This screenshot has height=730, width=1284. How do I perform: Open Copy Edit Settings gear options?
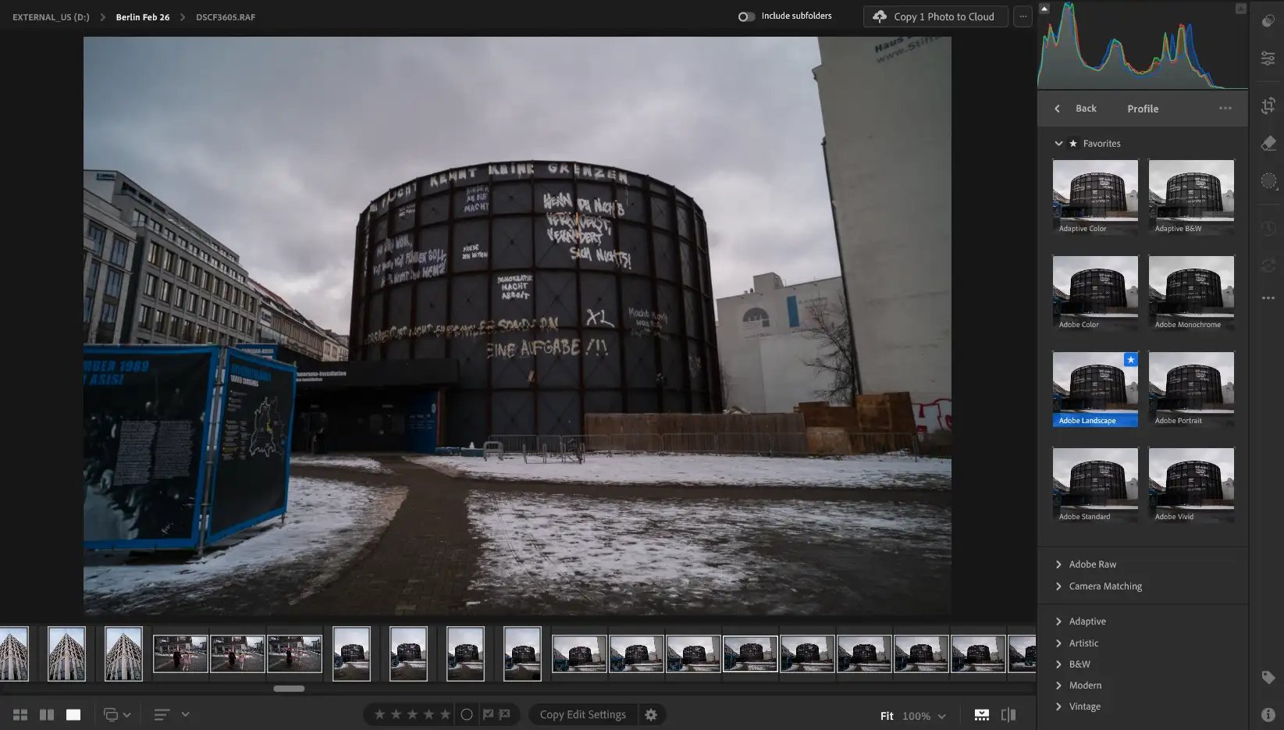coord(651,714)
